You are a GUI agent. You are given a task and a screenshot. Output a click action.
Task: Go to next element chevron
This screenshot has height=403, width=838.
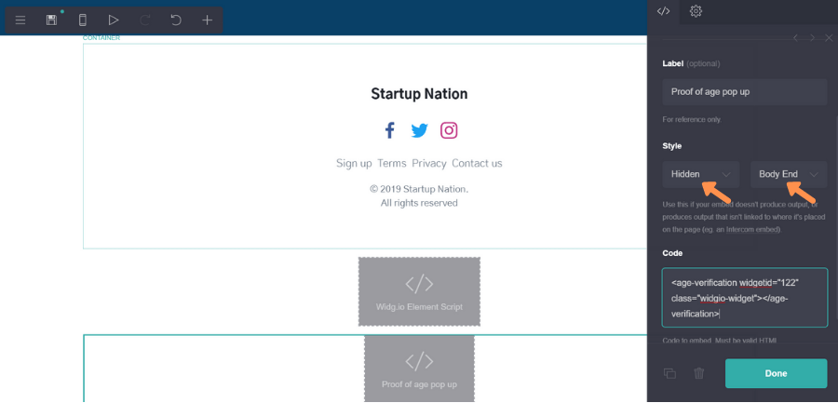[x=812, y=38]
